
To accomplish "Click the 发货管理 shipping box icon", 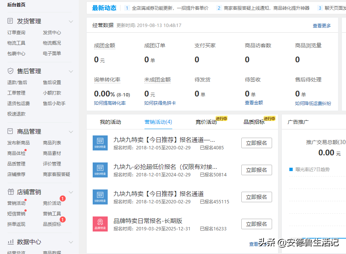I will [11, 21].
